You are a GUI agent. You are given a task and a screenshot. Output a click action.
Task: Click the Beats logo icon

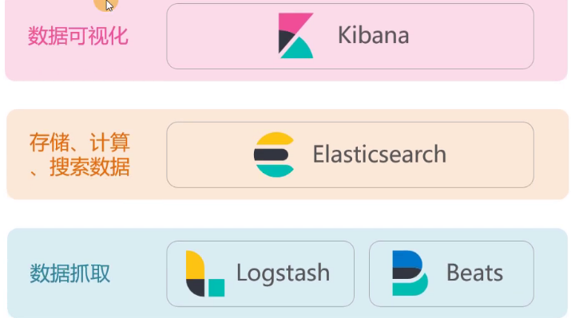coord(410,273)
